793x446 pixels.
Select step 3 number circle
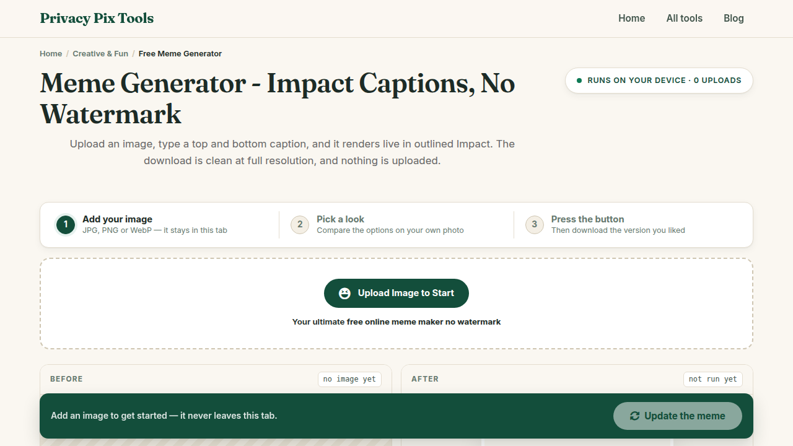pyautogui.click(x=535, y=225)
